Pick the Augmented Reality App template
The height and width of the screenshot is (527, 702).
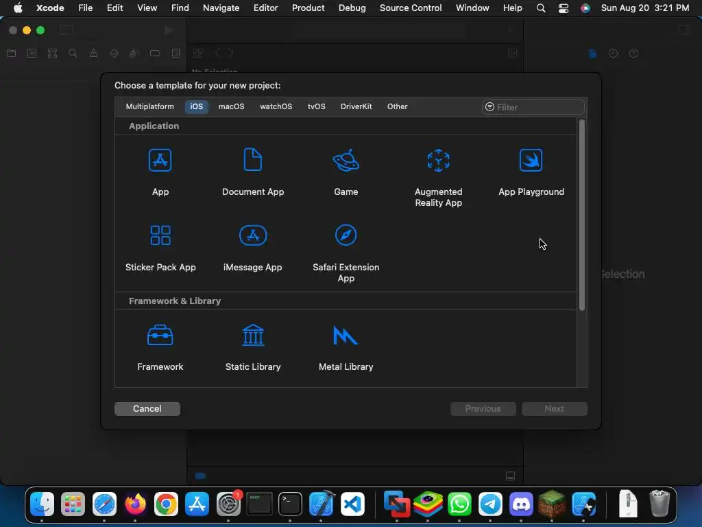click(x=438, y=161)
